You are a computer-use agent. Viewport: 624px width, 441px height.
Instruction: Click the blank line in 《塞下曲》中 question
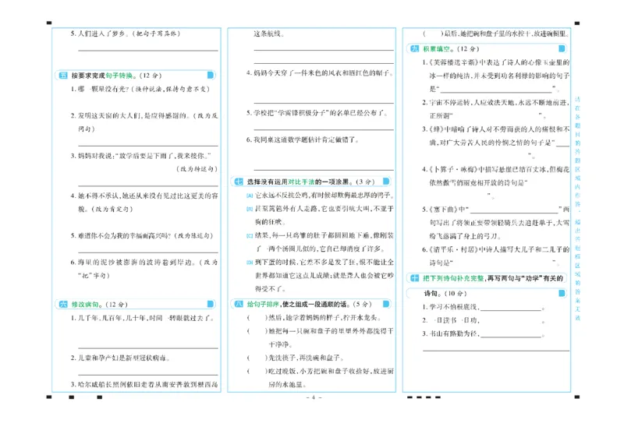click(x=514, y=211)
